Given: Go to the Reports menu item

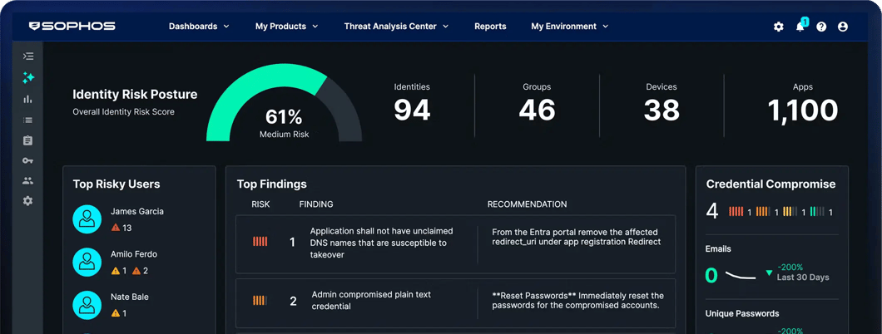Looking at the screenshot, I should [490, 27].
